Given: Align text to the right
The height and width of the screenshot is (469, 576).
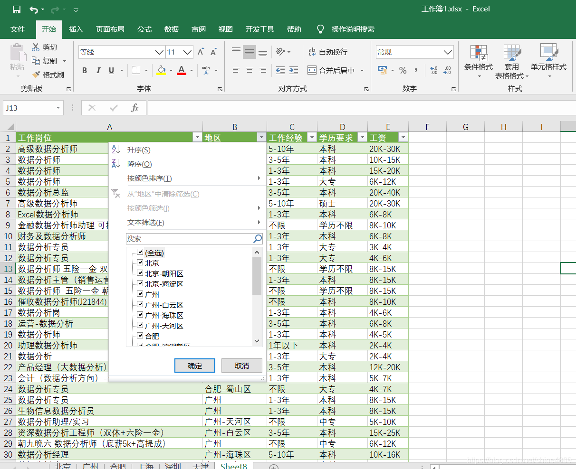Looking at the screenshot, I should click(x=263, y=70).
